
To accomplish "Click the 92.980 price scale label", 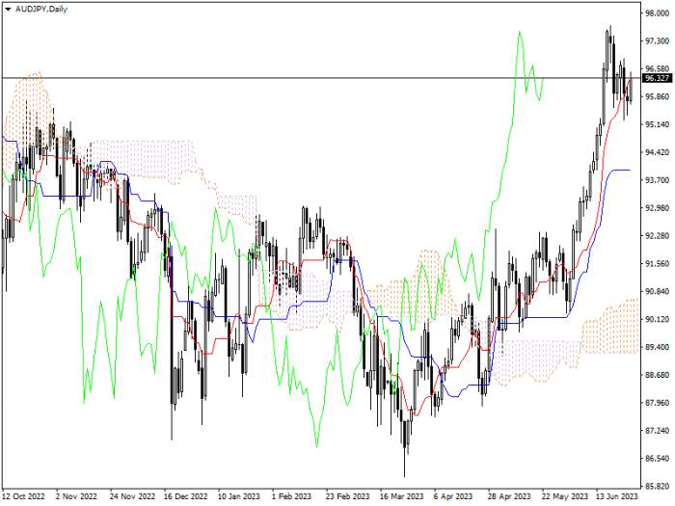I will (x=658, y=208).
